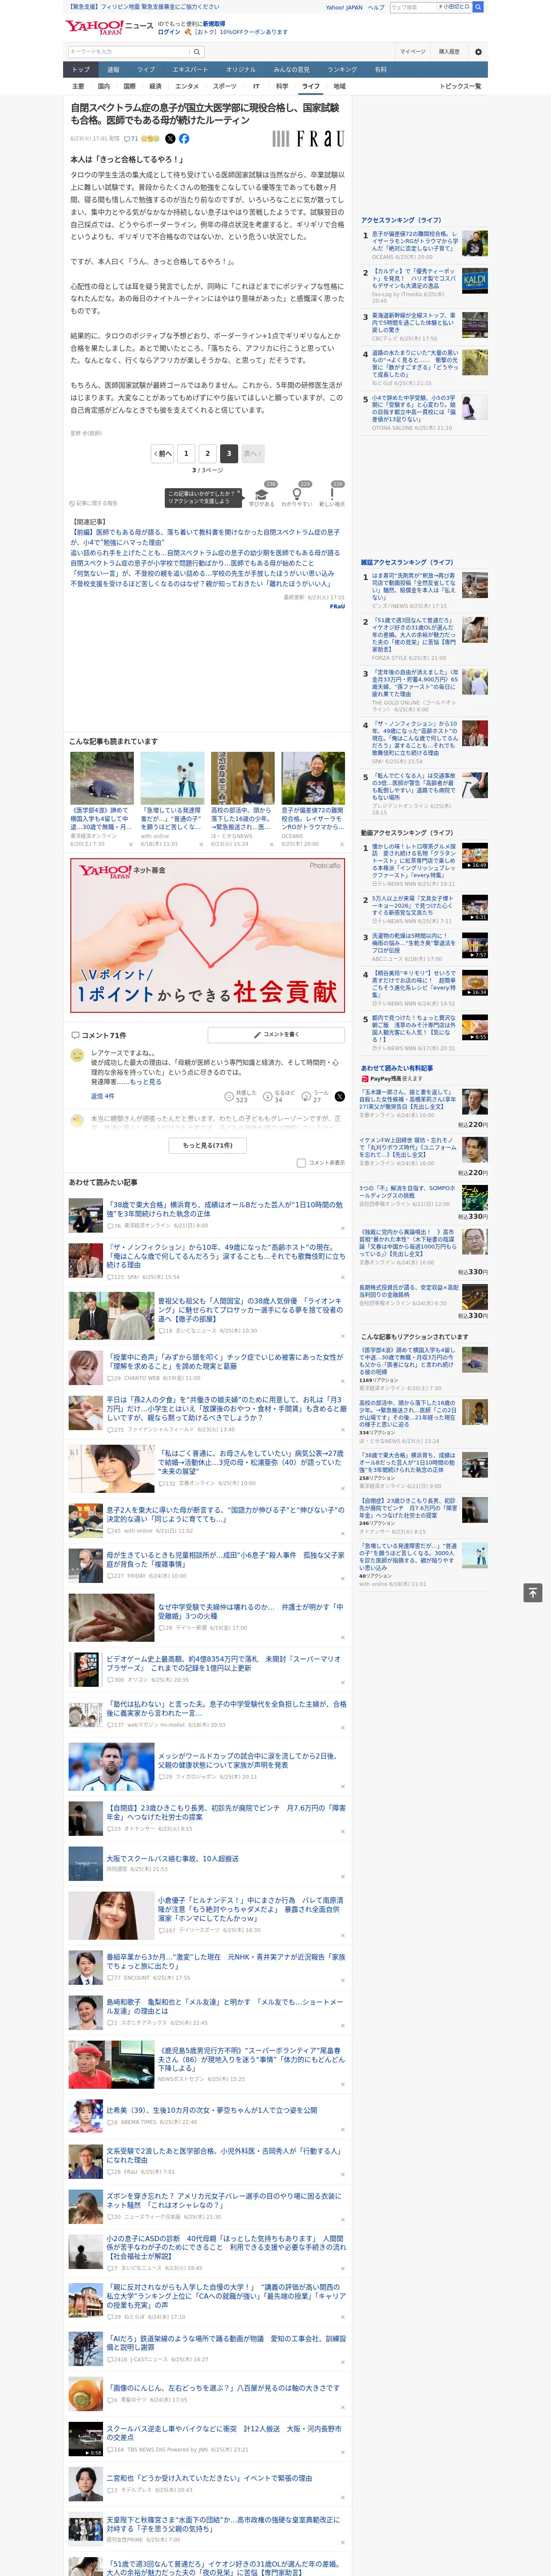551x2576 pixels.
Task: Open the エキスパート tab
Action: [190, 70]
